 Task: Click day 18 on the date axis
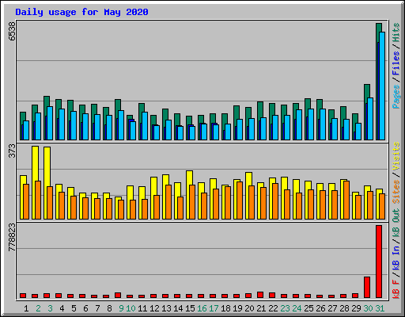pyautogui.click(x=225, y=308)
